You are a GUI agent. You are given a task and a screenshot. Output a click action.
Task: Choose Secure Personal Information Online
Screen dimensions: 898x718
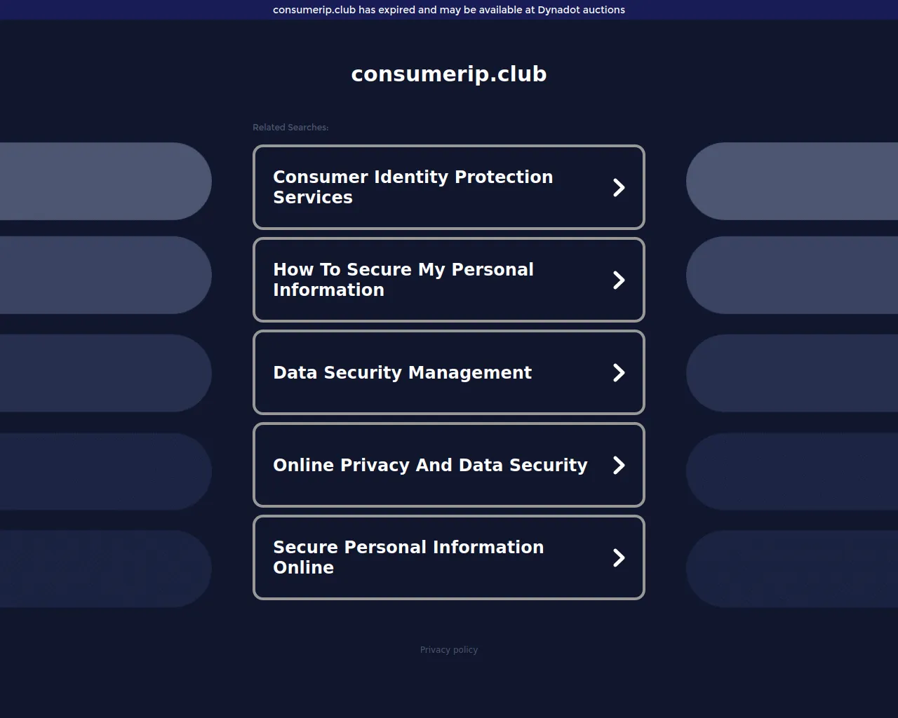coord(408,557)
